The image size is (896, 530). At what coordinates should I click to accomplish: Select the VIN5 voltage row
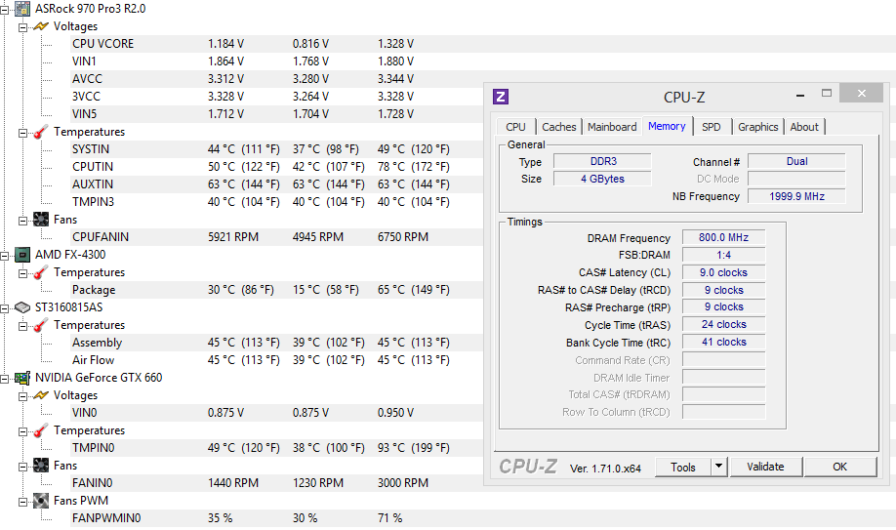[x=276, y=114]
